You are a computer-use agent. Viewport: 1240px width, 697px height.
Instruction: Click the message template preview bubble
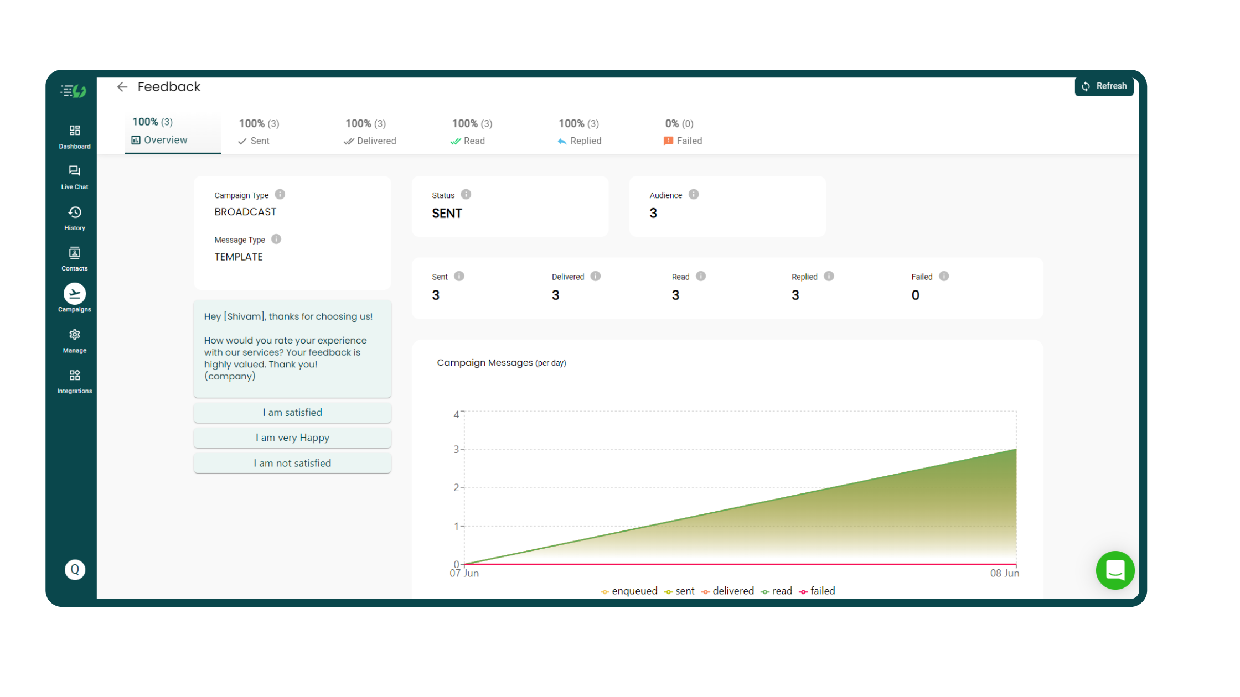(x=292, y=349)
